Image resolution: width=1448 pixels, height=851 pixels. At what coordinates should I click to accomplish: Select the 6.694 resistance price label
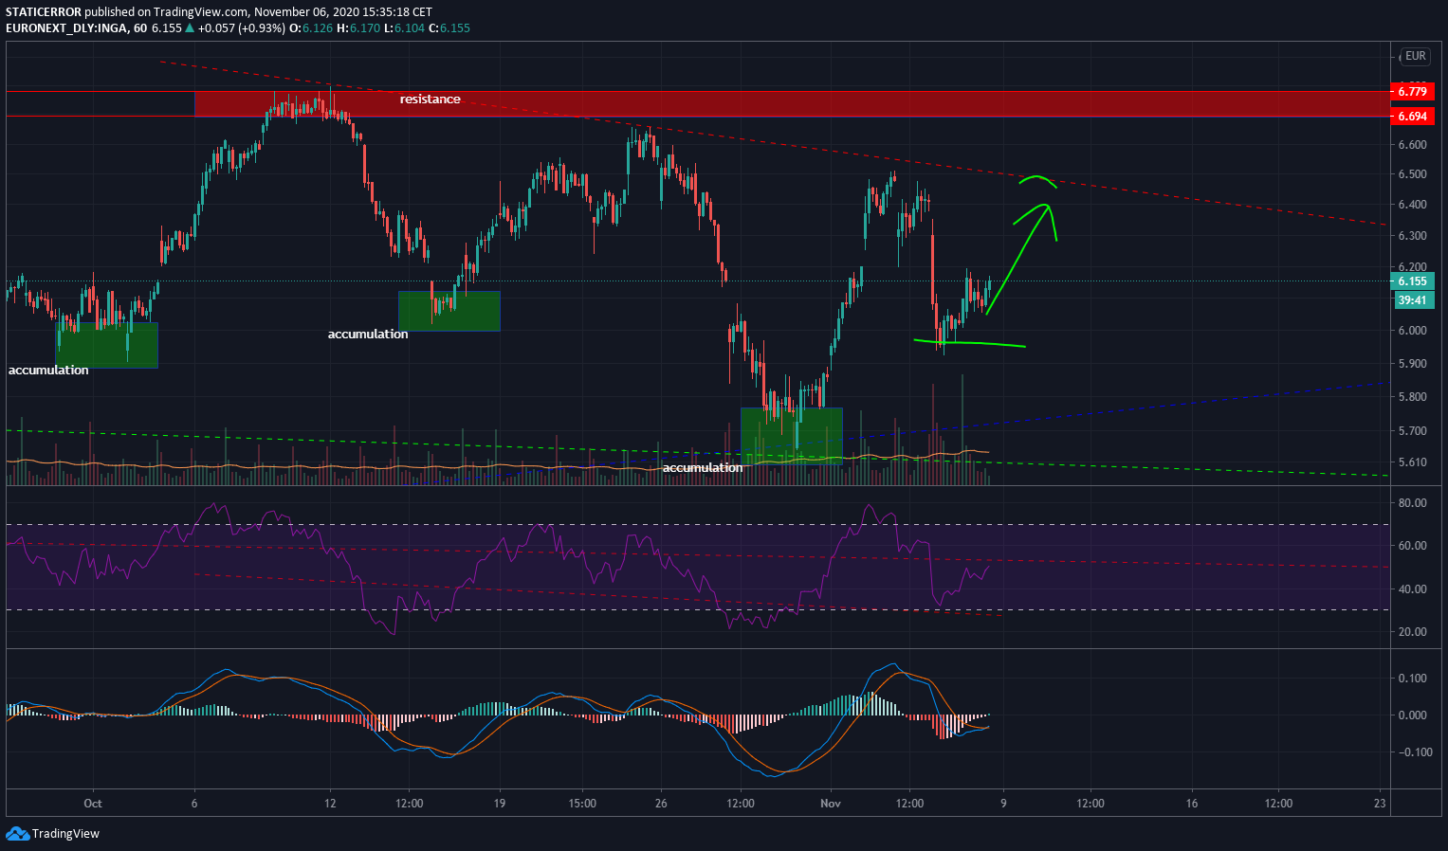(1412, 117)
